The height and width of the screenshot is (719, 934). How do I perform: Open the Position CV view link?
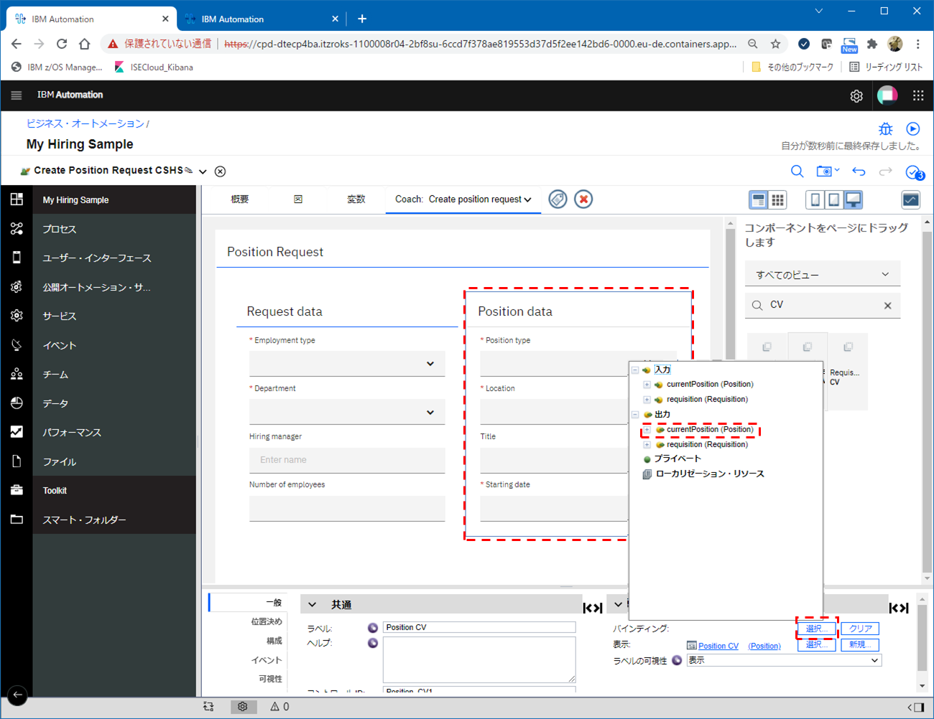718,646
